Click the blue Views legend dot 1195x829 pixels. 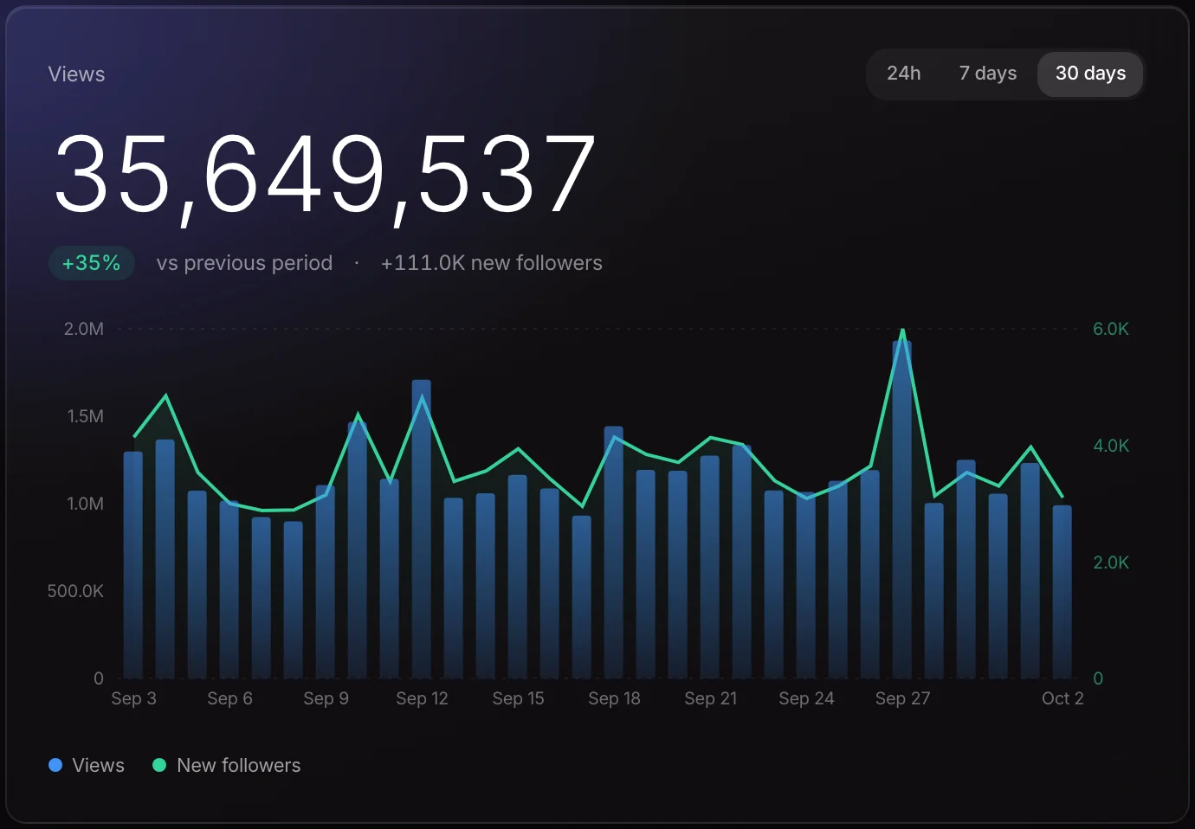(x=55, y=765)
